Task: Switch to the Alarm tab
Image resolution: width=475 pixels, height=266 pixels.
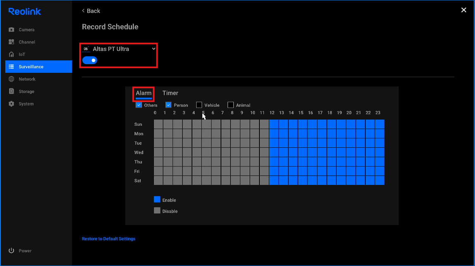Action: (144, 93)
